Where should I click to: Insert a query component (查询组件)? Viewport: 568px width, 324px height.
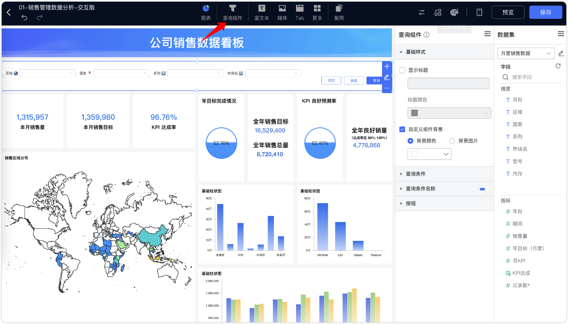[x=233, y=12]
